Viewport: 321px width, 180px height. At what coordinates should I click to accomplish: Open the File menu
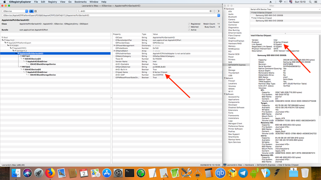(x=36, y=2)
